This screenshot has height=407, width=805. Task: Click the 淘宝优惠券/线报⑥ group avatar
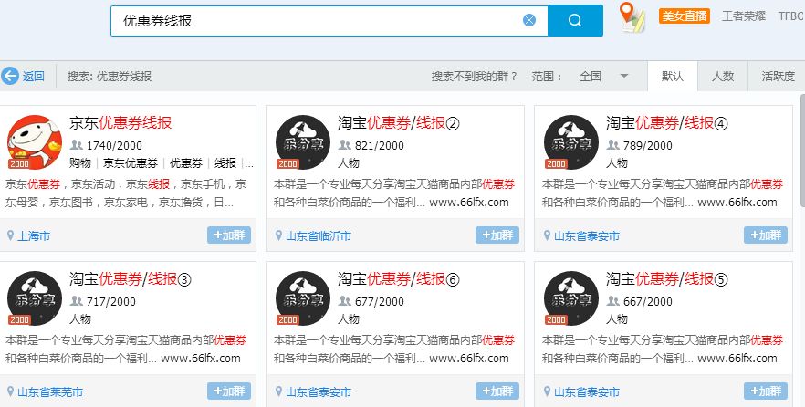302,298
